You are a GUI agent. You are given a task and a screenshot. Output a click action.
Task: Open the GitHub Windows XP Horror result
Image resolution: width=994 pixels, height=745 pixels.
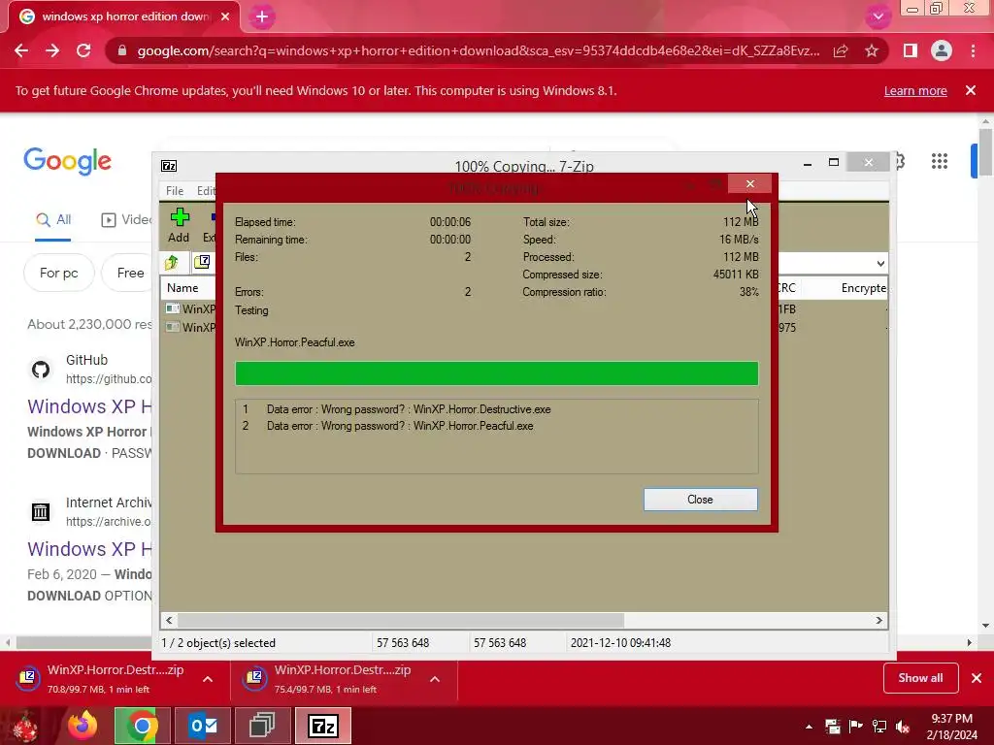89,406
